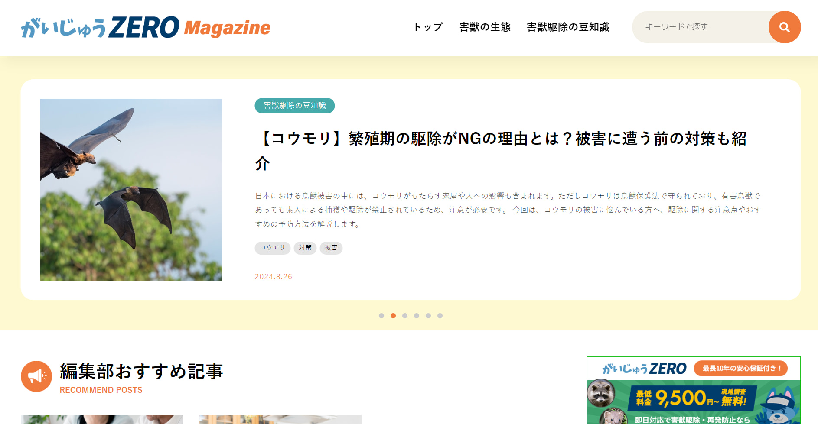
Task: Select the third carousel dot
Action: click(x=405, y=316)
